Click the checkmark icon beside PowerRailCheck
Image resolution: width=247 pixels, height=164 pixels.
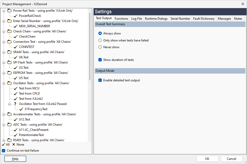click(x=16, y=16)
